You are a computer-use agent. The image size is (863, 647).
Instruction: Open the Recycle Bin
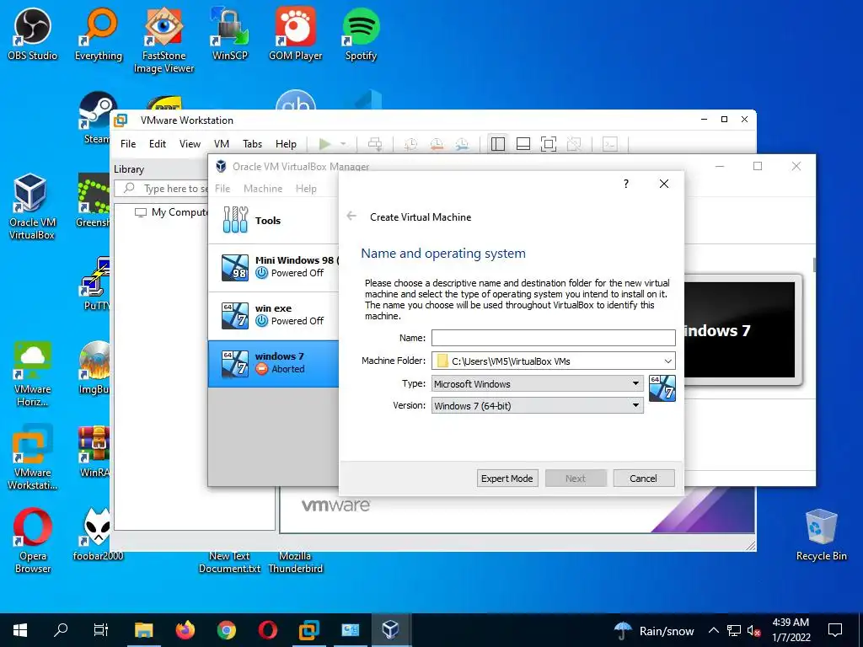821,535
